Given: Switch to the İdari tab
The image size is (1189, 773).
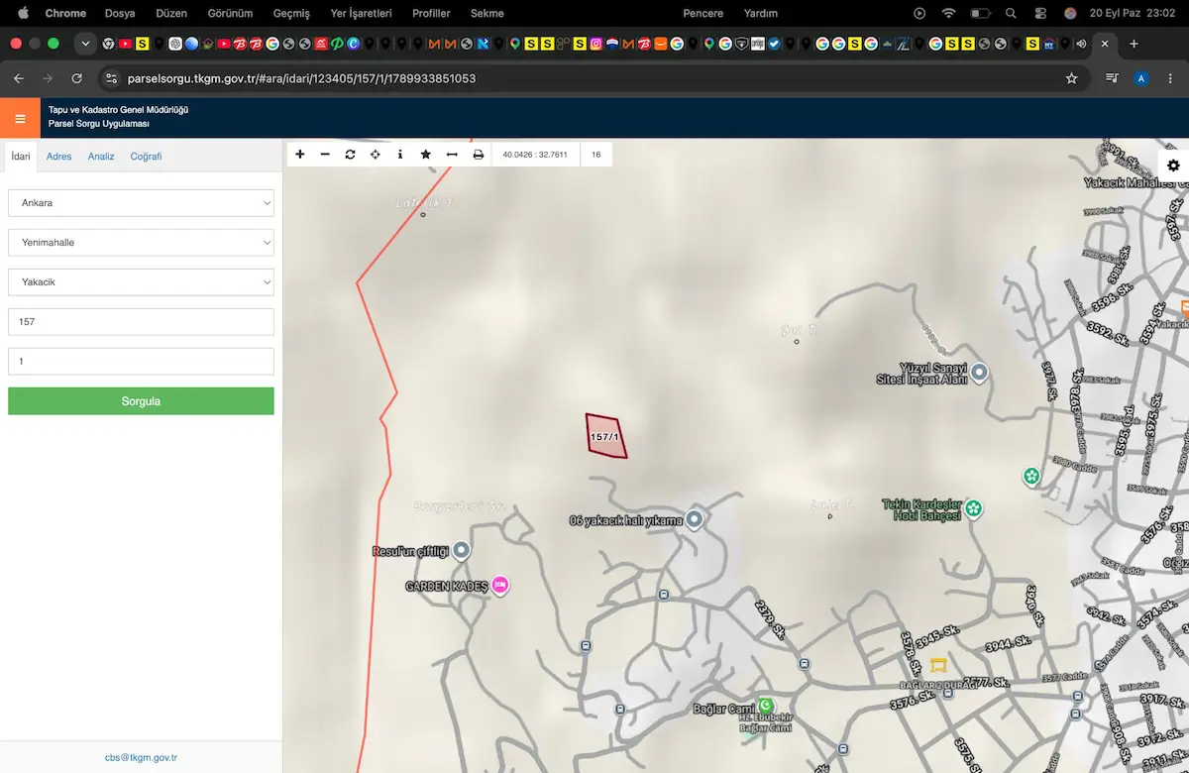Looking at the screenshot, I should click(x=21, y=157).
